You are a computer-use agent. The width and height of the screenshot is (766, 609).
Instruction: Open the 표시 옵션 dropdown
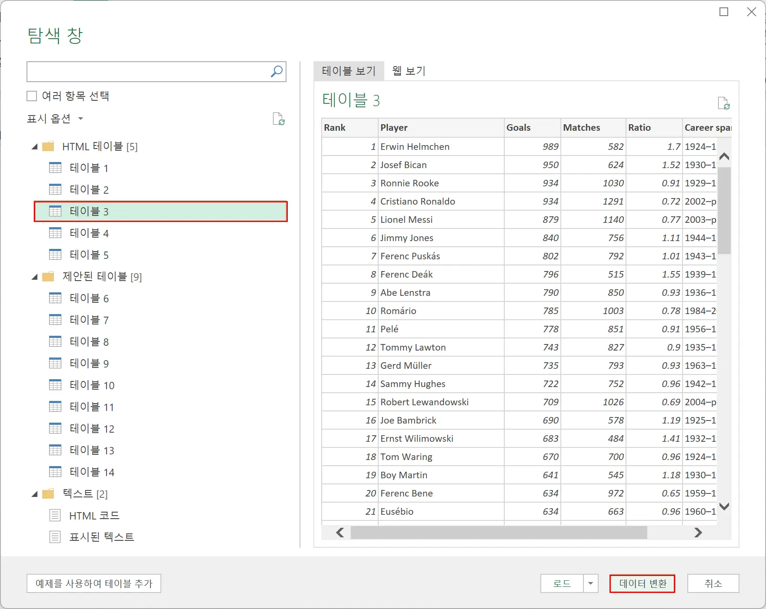coord(81,119)
